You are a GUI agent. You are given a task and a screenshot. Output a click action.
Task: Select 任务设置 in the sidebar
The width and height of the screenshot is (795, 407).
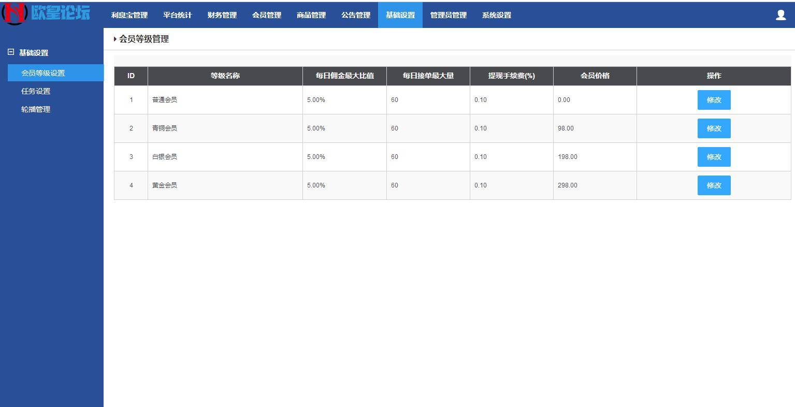click(x=35, y=91)
